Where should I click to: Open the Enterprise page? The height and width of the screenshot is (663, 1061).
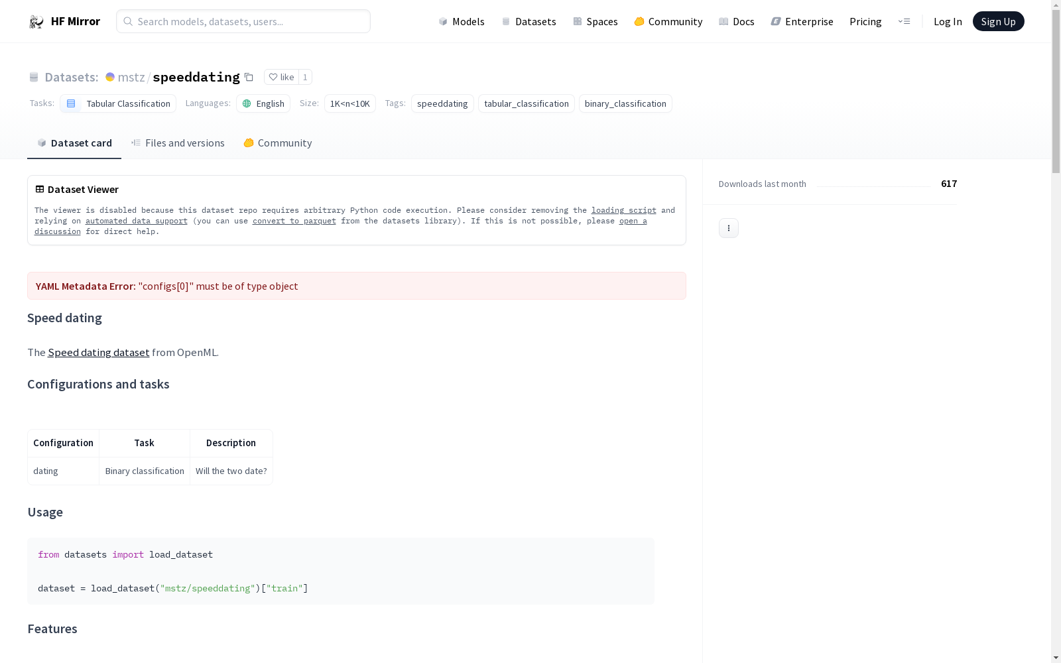coord(802,21)
